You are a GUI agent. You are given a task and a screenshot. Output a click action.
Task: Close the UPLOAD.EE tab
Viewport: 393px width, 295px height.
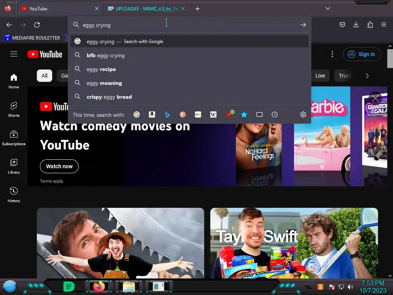point(183,8)
